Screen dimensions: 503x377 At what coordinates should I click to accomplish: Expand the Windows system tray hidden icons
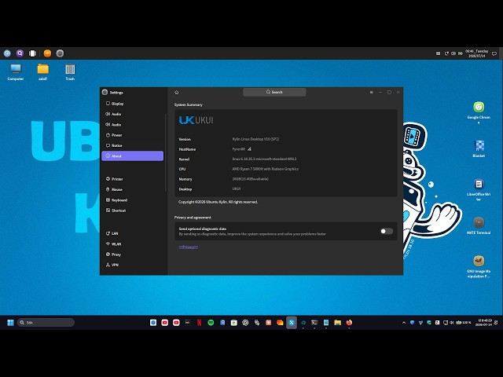404,323
